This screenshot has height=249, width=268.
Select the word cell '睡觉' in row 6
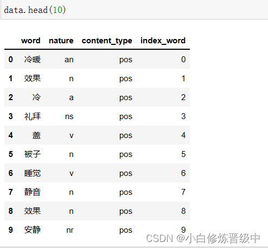[x=33, y=173]
